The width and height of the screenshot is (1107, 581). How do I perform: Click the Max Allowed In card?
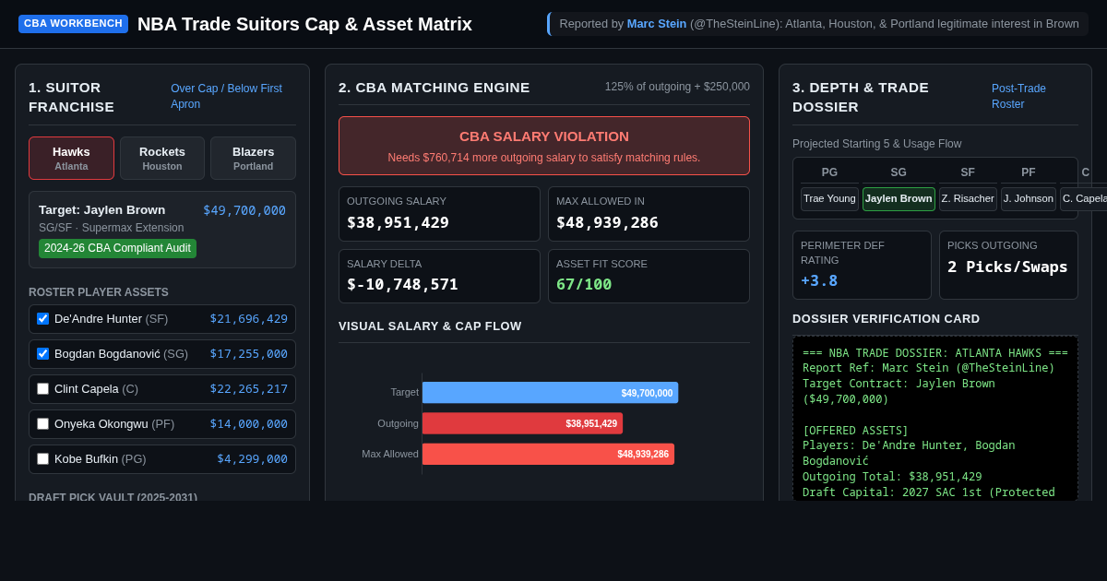649,214
